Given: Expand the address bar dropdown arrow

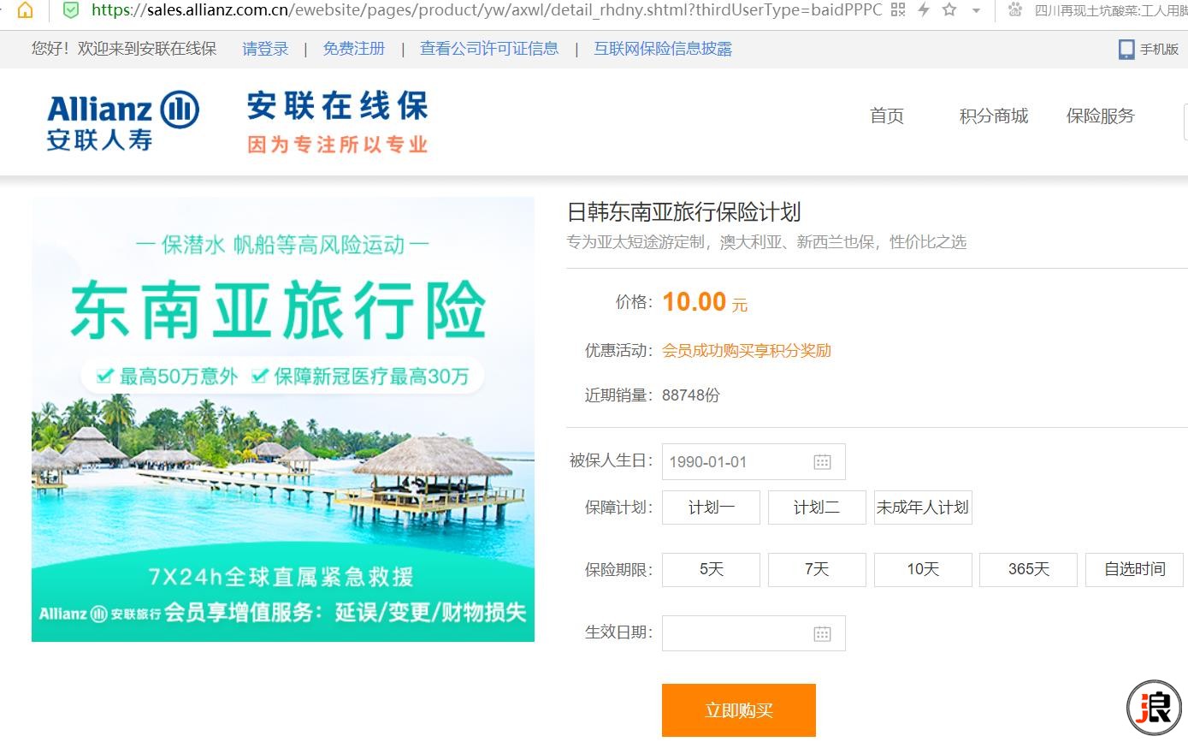Looking at the screenshot, I should pyautogui.click(x=976, y=11).
